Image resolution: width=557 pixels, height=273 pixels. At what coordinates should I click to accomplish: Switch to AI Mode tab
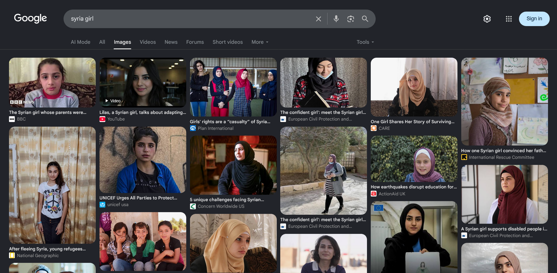tap(81, 42)
